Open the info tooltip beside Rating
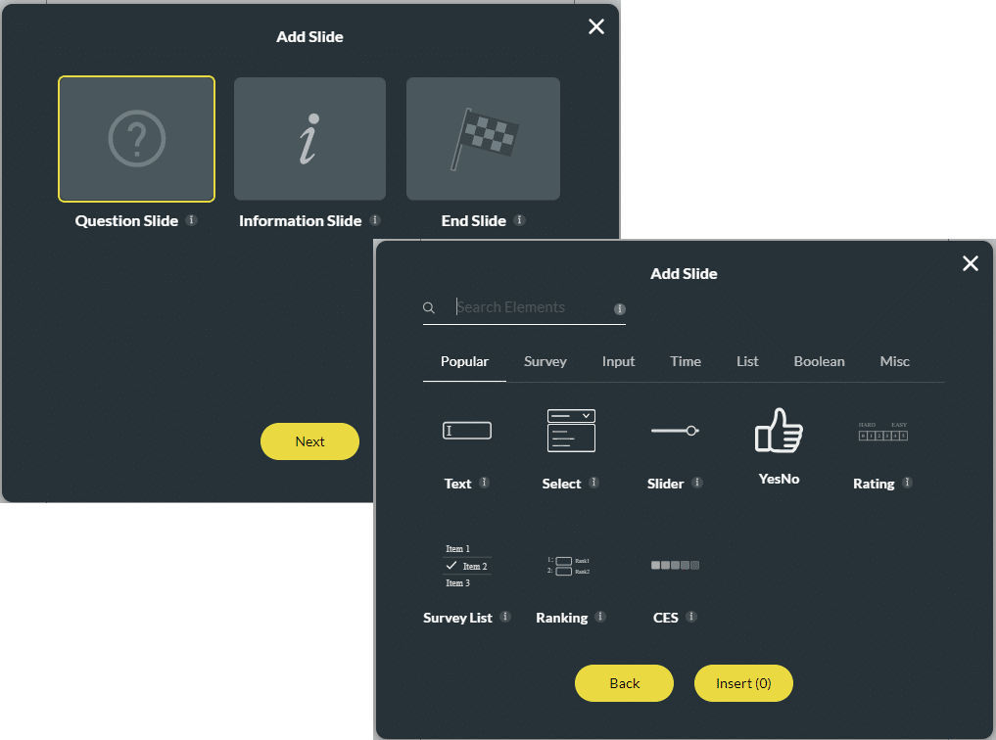 click(x=908, y=484)
